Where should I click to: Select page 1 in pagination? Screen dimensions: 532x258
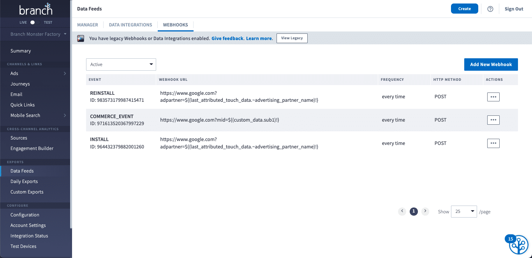tap(414, 211)
